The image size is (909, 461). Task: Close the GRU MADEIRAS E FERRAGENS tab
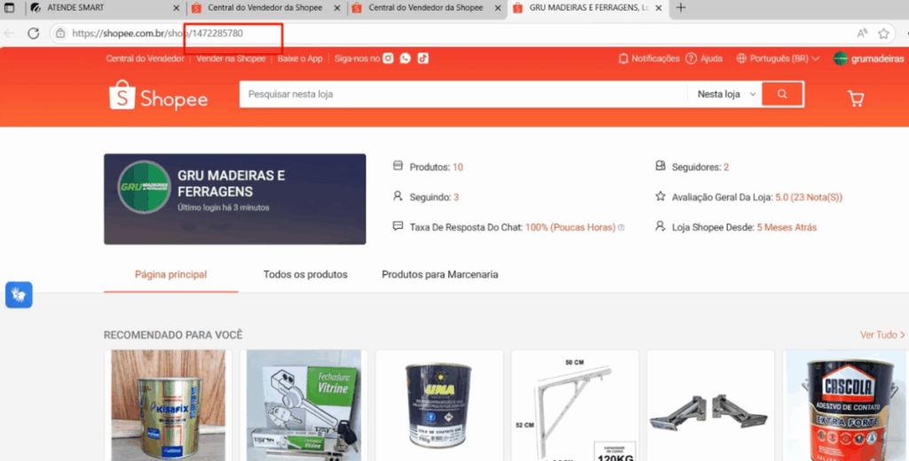coord(658,8)
